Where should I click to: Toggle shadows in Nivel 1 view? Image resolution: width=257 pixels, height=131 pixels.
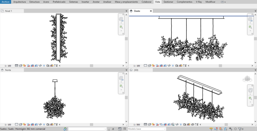point(28,65)
